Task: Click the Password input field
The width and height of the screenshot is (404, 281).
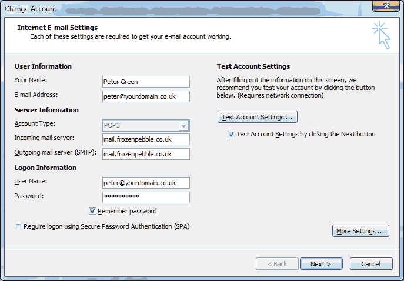Action: (146, 198)
